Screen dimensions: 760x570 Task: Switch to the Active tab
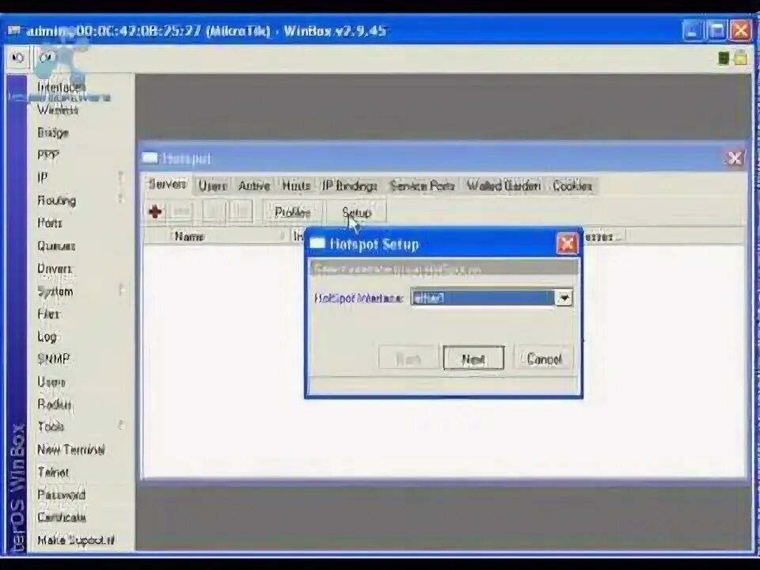point(254,185)
